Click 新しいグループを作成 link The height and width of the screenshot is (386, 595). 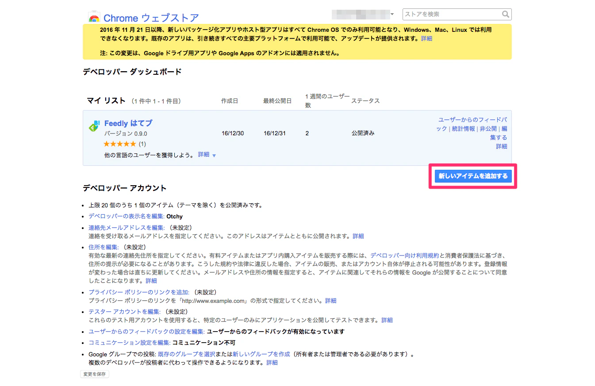pos(261,354)
